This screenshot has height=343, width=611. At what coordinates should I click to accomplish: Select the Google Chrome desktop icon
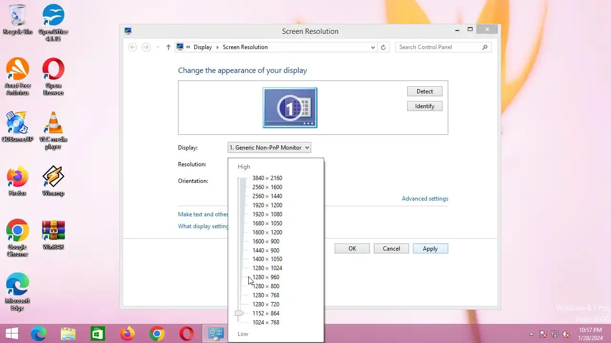[18, 238]
